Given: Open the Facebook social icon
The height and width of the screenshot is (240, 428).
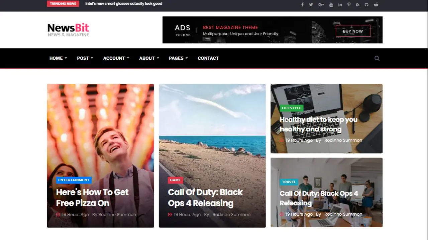Looking at the screenshot, I should point(302,4).
